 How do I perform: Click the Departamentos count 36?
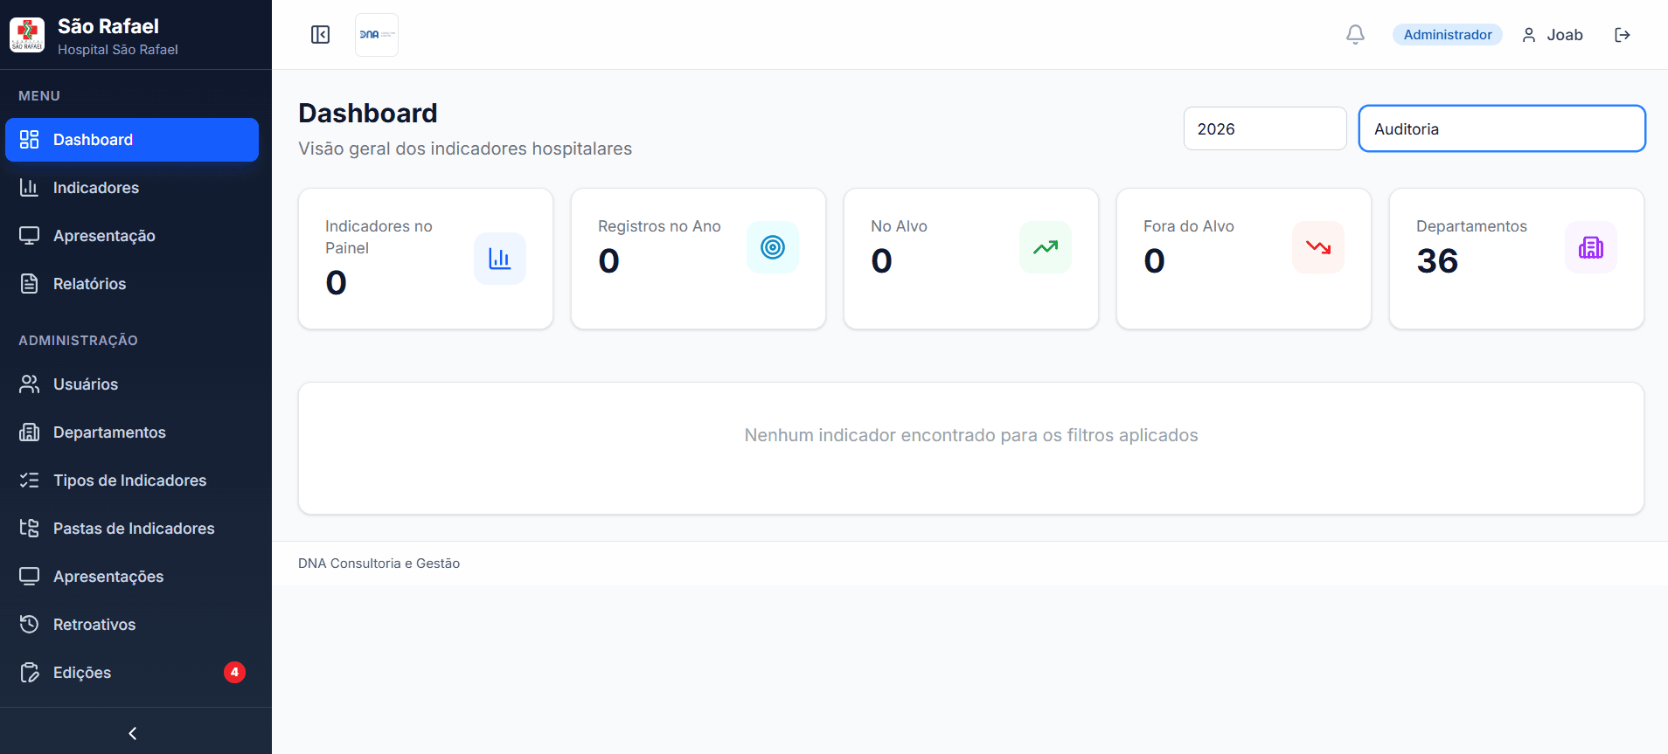[1437, 261]
